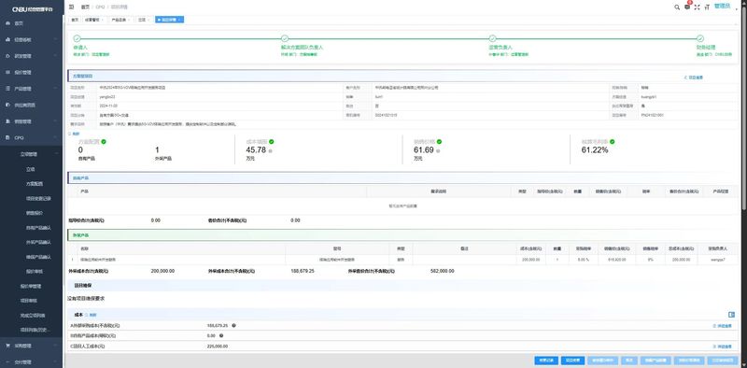This screenshot has width=747, height=368.
Task: Collapse the sidebar with the hamburger icon
Action: click(71, 7)
